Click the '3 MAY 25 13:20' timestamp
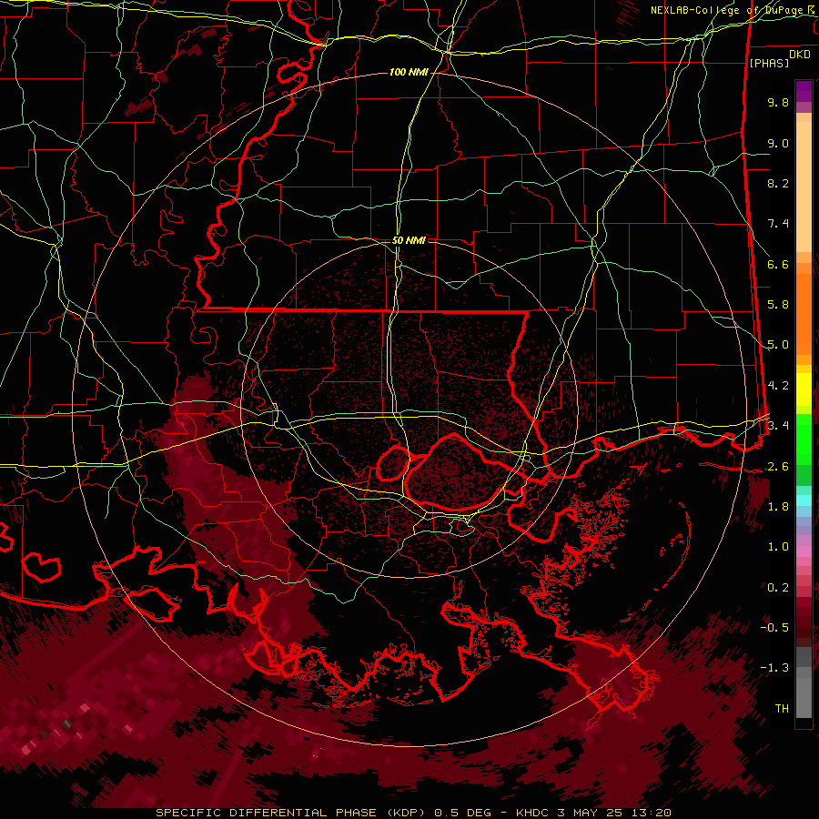The height and width of the screenshot is (819, 819). tap(615, 813)
